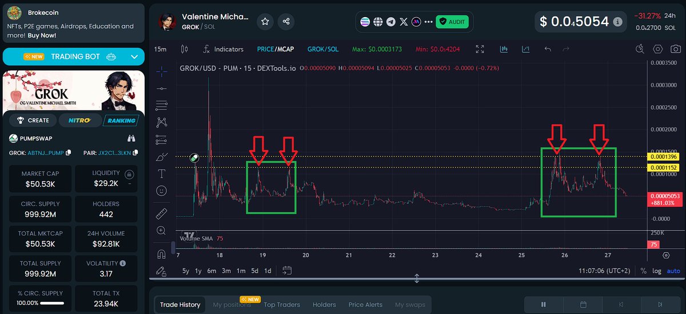The height and width of the screenshot is (314, 686).
Task: Copy the PAIR address
Action: pos(135,153)
